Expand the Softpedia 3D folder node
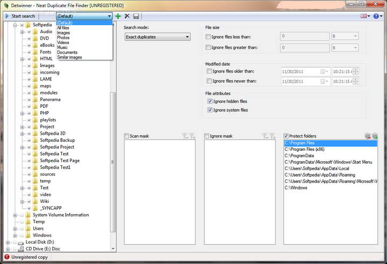 click(22, 134)
